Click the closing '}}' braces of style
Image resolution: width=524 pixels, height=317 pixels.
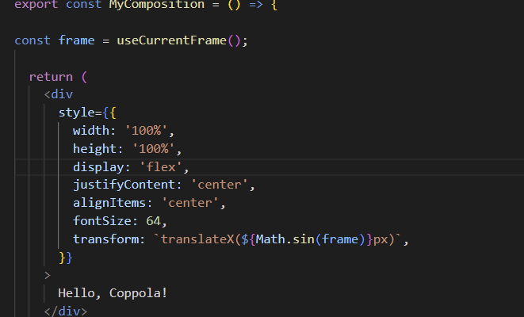pyautogui.click(x=66, y=258)
